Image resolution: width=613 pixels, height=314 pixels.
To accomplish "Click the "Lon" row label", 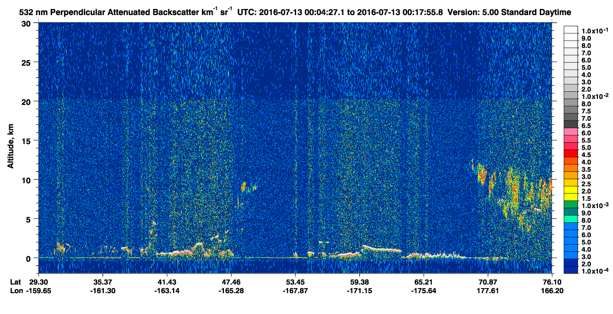I will point(16,290).
